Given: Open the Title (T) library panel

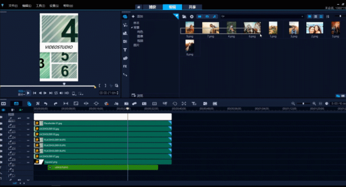Looking at the screenshot, I should pos(125,50).
